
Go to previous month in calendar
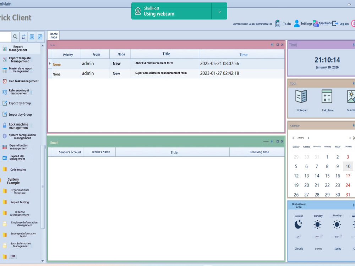(x=293, y=138)
